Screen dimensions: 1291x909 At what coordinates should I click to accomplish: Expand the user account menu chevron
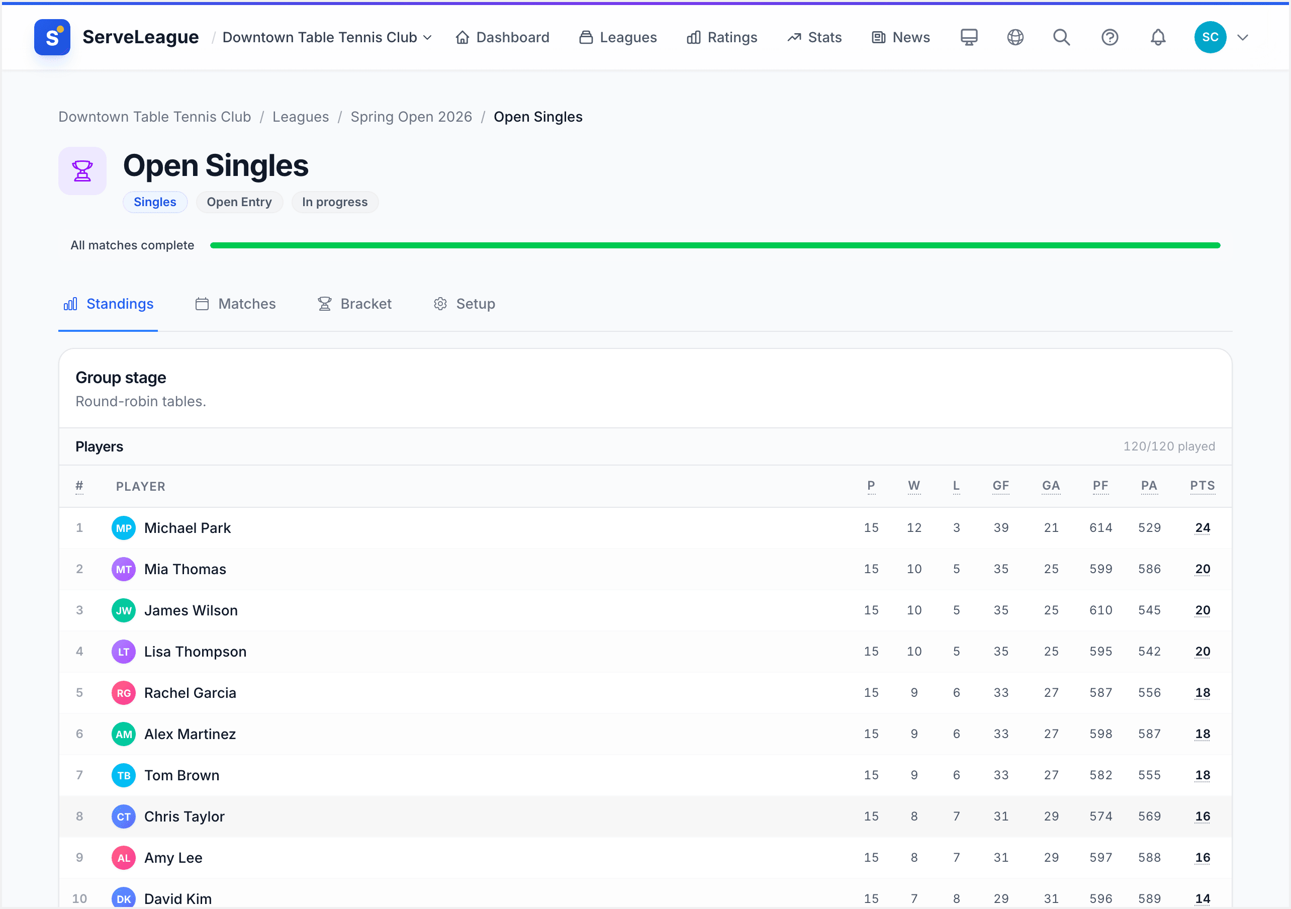click(1243, 37)
